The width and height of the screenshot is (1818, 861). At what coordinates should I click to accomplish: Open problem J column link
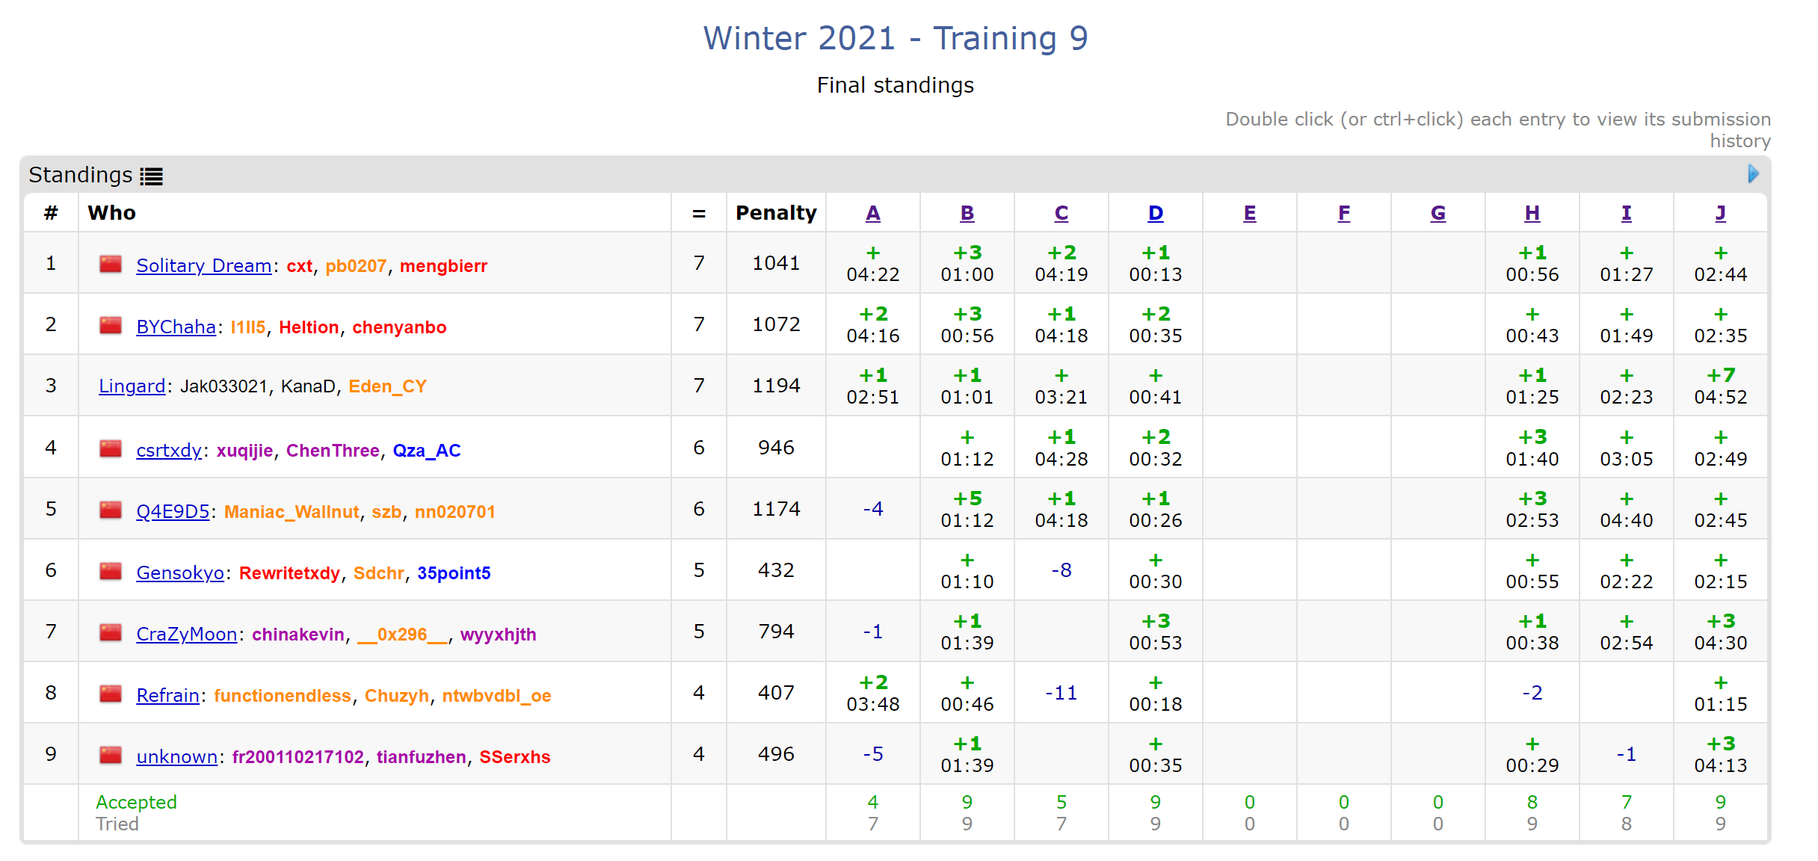click(1720, 213)
